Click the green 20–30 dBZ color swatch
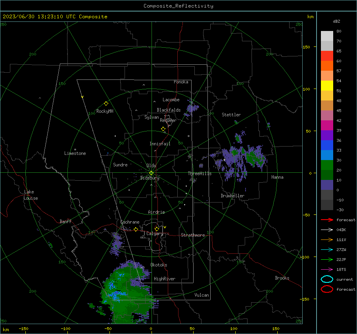 pyautogui.click(x=327, y=165)
